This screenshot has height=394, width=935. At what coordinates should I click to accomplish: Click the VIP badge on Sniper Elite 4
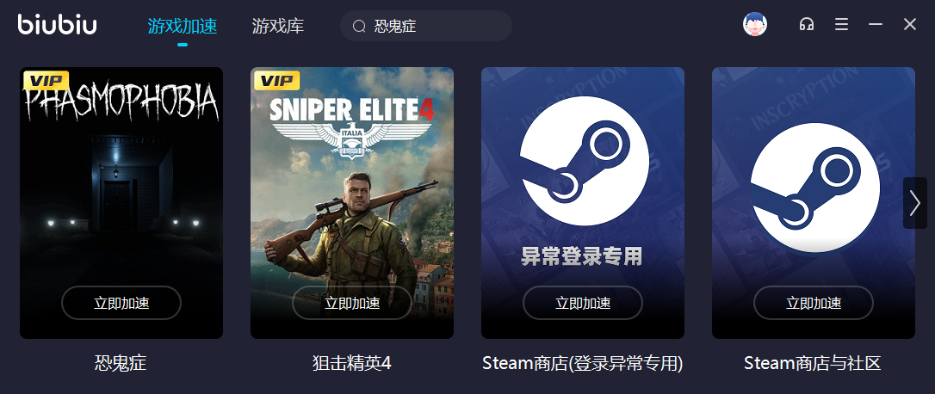(276, 81)
